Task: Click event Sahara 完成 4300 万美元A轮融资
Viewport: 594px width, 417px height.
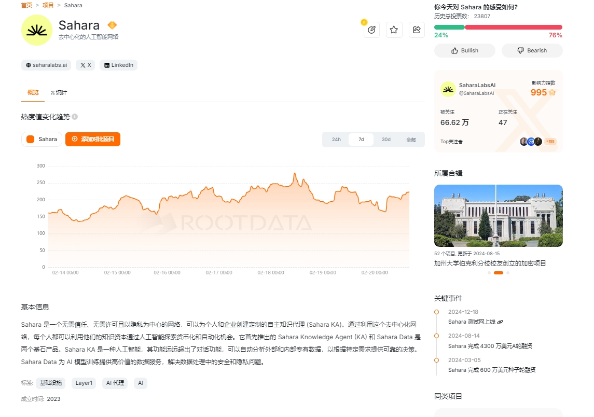Action: click(x=490, y=346)
